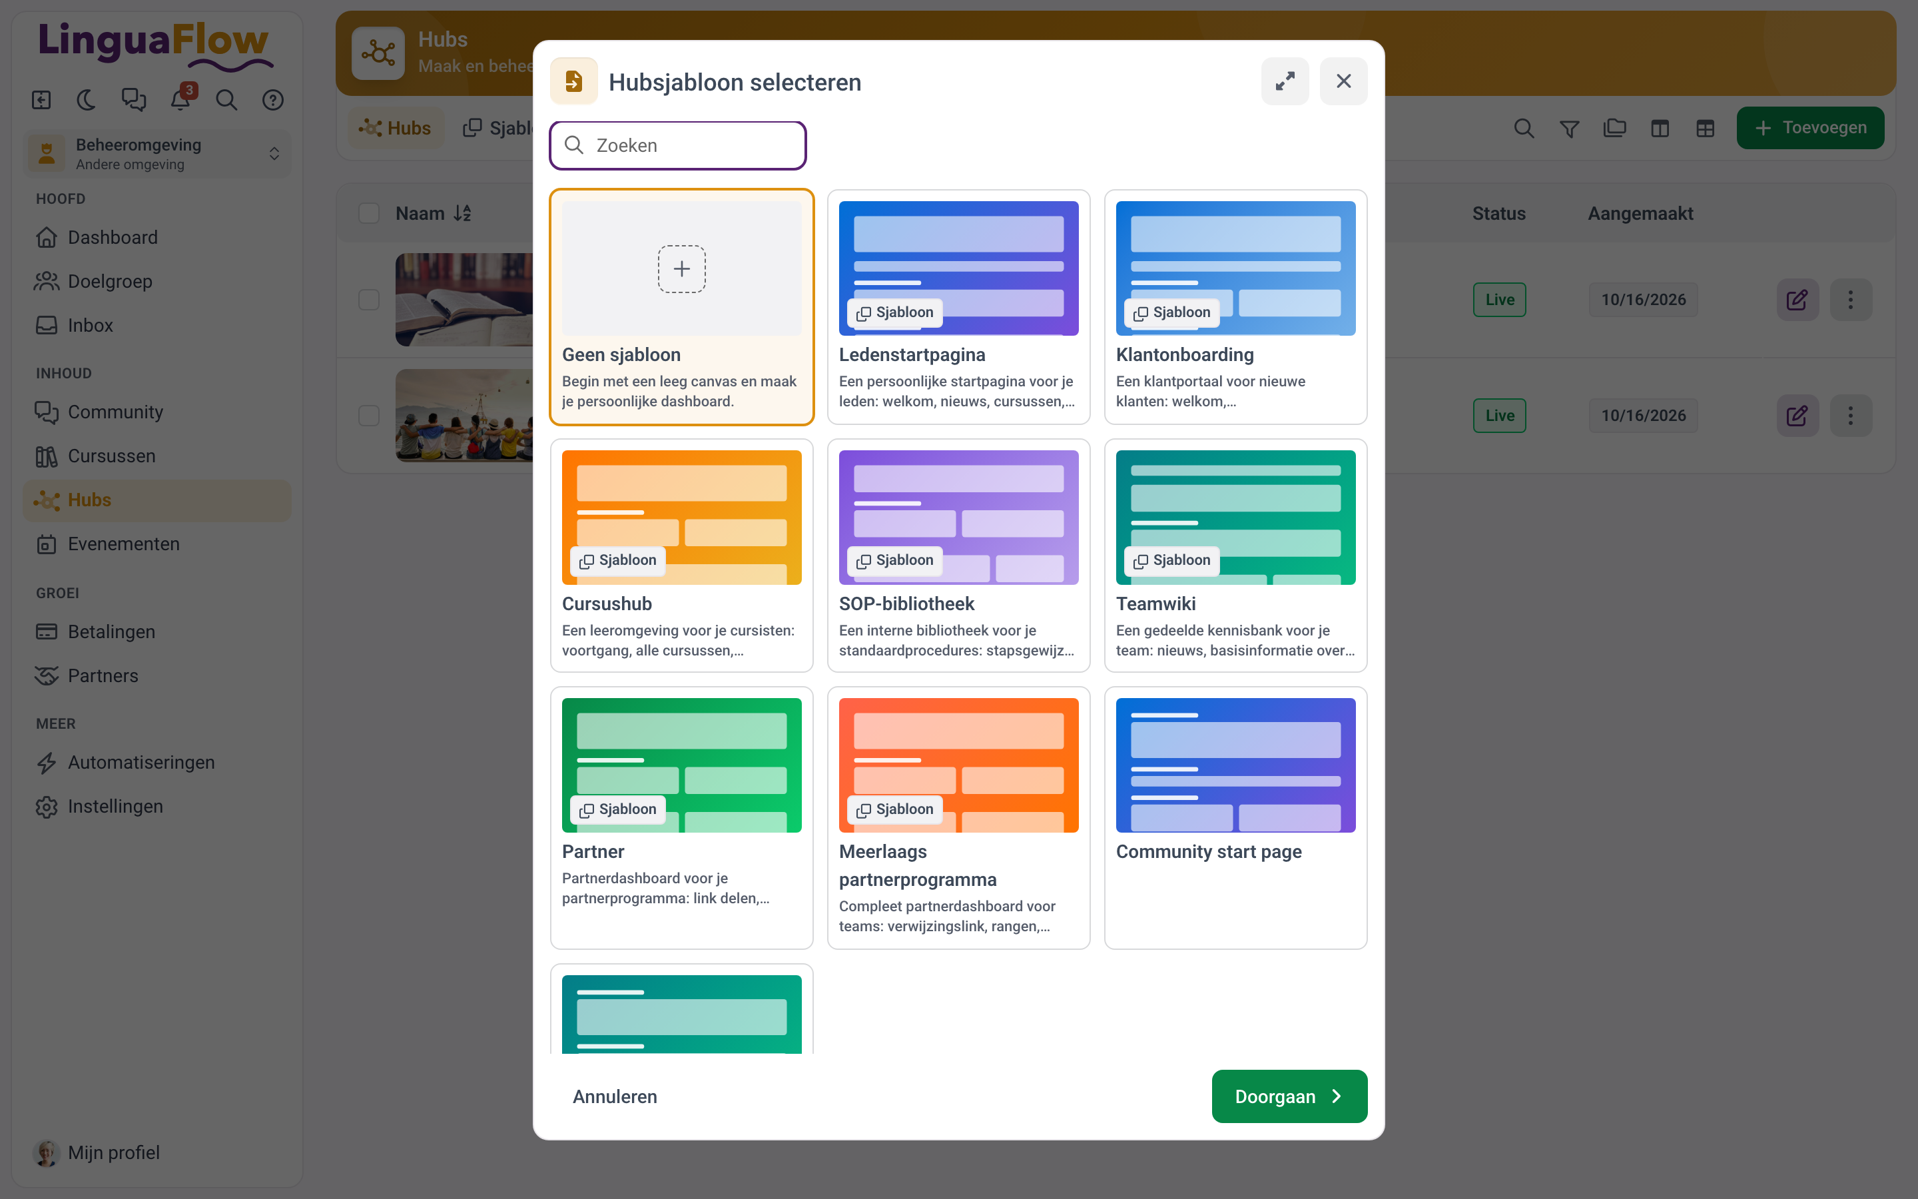The height and width of the screenshot is (1199, 1918).
Task: Open the filter funnel icon
Action: coord(1569,128)
